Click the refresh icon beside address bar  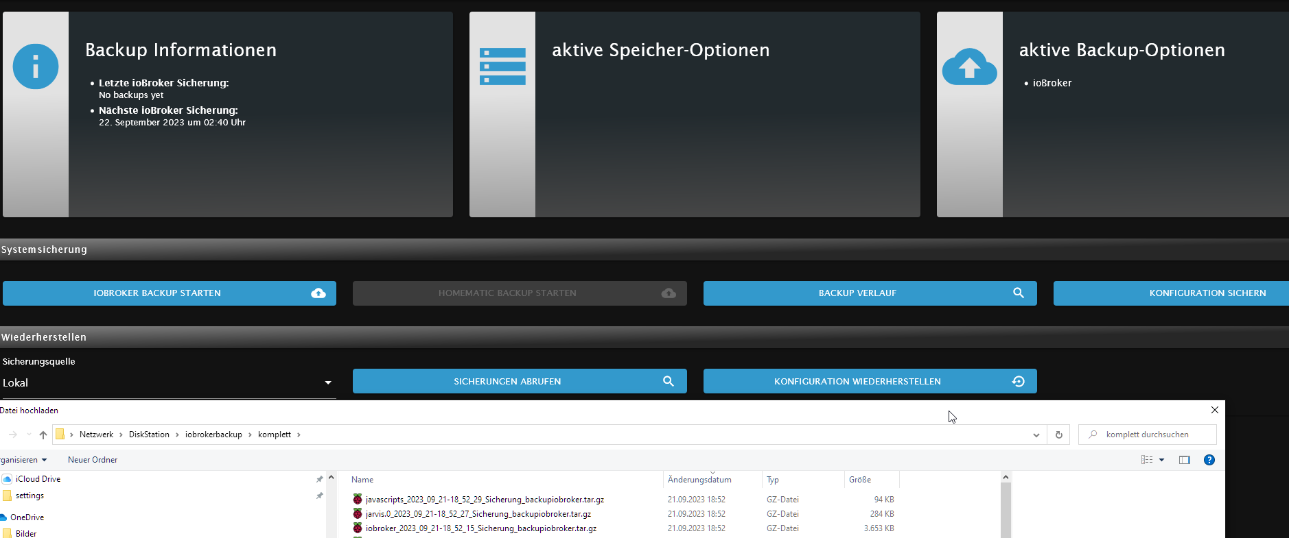point(1058,435)
